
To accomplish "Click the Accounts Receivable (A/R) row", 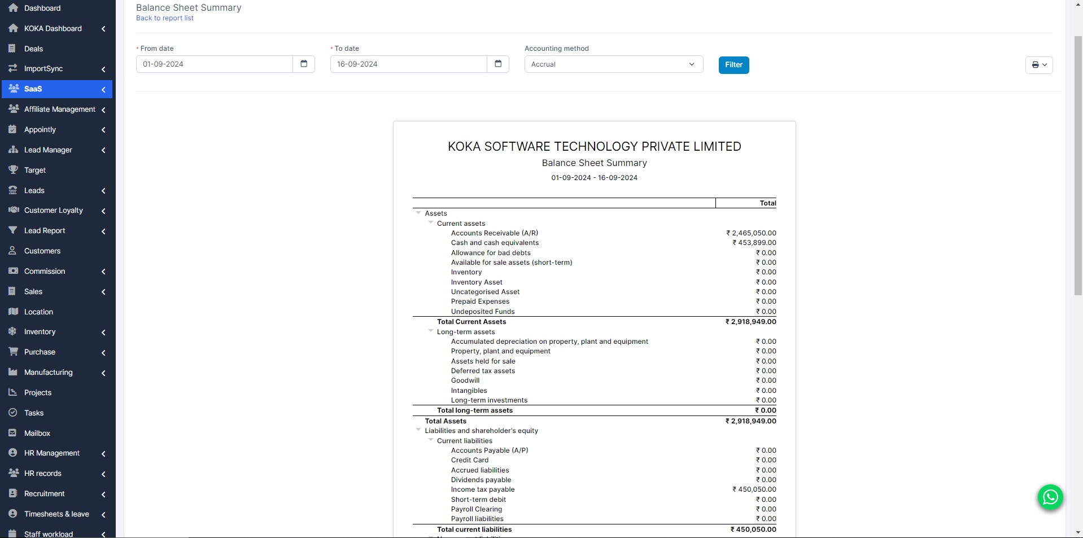I will (x=595, y=233).
